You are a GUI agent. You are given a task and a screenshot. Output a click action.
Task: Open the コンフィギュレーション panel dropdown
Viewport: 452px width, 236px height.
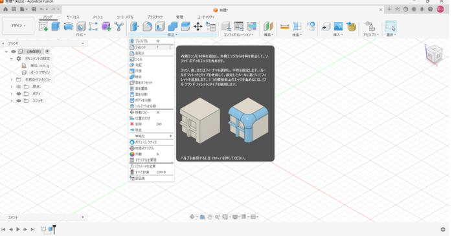coord(238,35)
